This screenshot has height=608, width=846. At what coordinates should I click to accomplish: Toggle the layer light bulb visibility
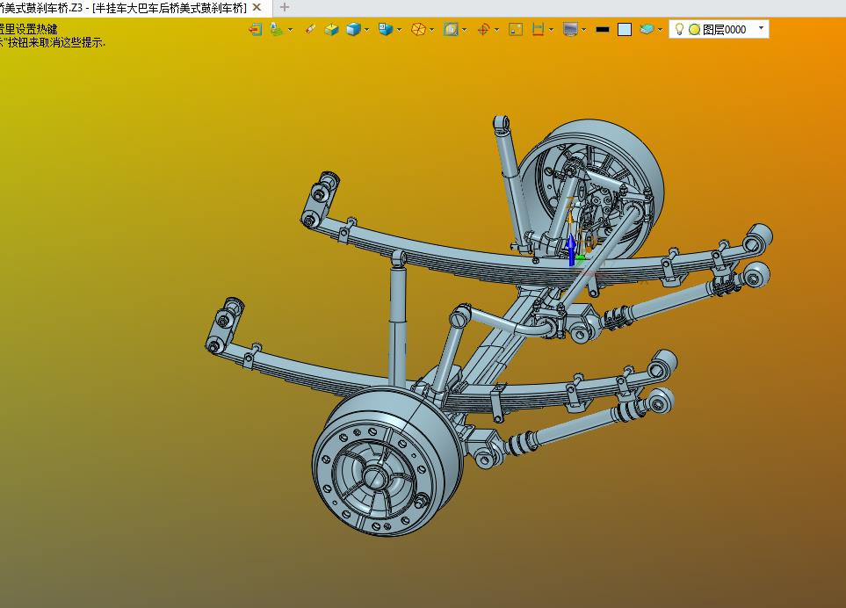(679, 29)
